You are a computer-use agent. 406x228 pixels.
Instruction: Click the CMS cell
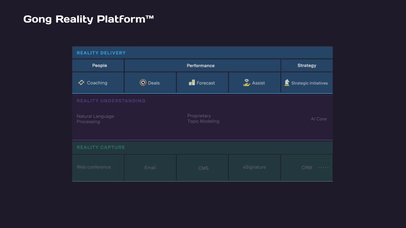tap(202, 168)
